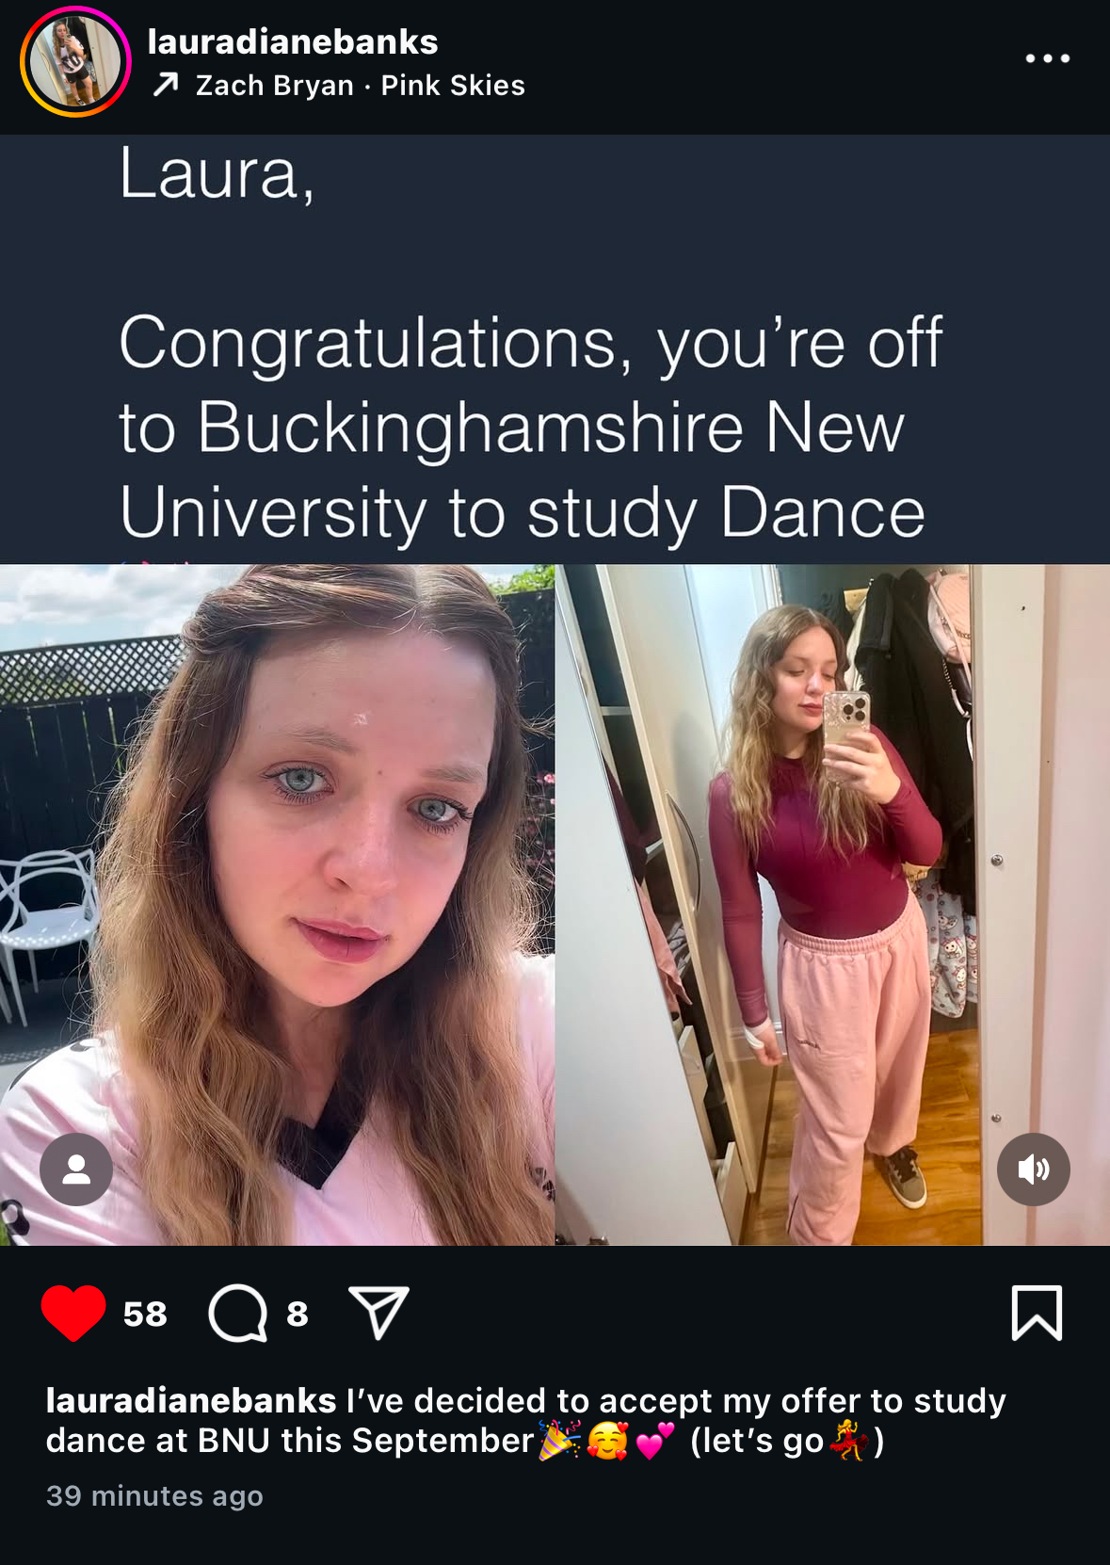Screen dimensions: 1110x1565
Task: Tap the outdoor selfie photo on the left
Action: pos(277,905)
